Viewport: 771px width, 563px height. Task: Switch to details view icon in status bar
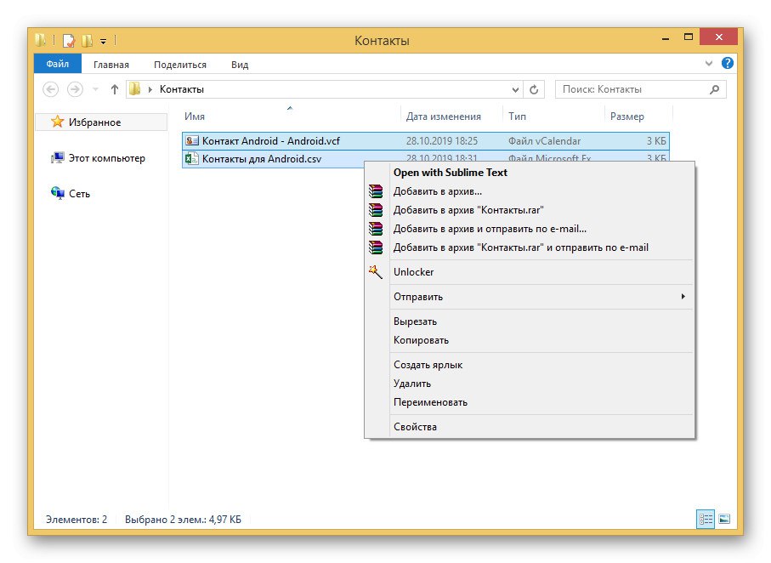pyautogui.click(x=705, y=519)
